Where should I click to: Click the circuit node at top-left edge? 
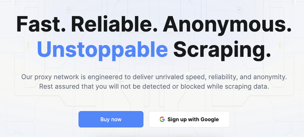pyautogui.click(x=14, y=2)
